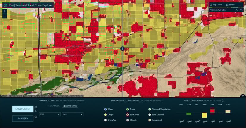Click the Valencia map label
This screenshot has width=246, height=128.
click(x=76, y=46)
